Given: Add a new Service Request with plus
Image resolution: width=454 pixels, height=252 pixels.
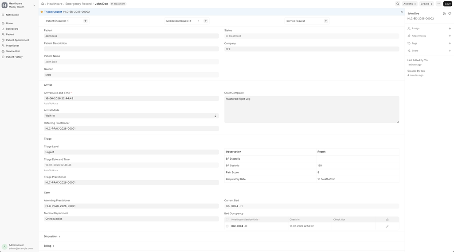Looking at the screenshot, I should [x=326, y=21].
